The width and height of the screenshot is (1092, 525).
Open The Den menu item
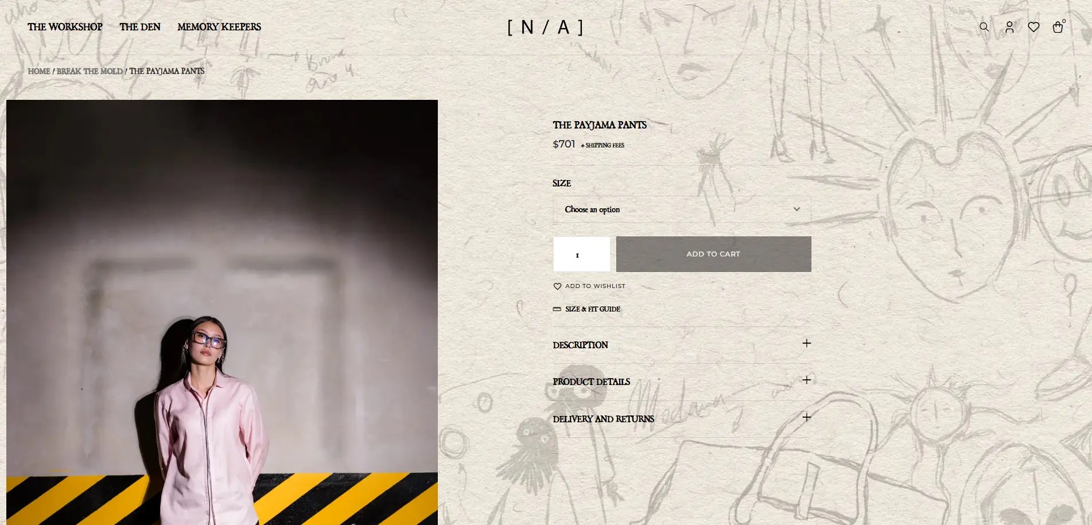(140, 27)
